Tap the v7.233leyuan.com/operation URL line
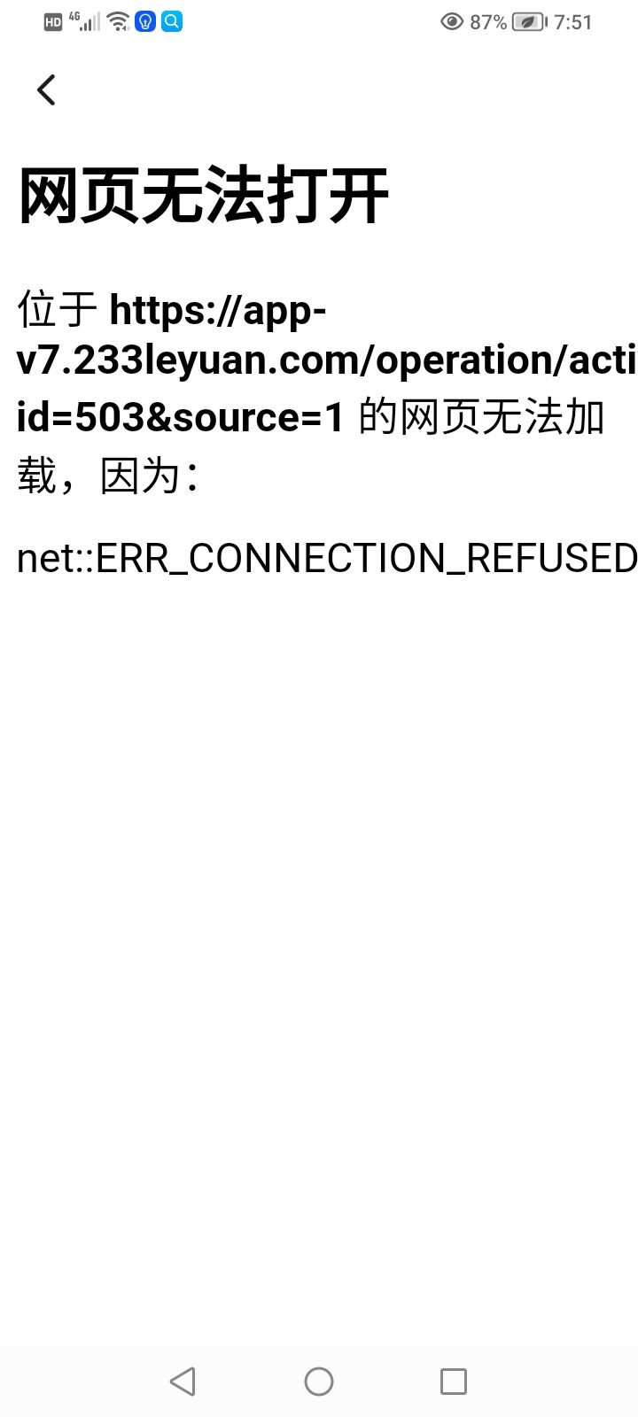 (327, 360)
